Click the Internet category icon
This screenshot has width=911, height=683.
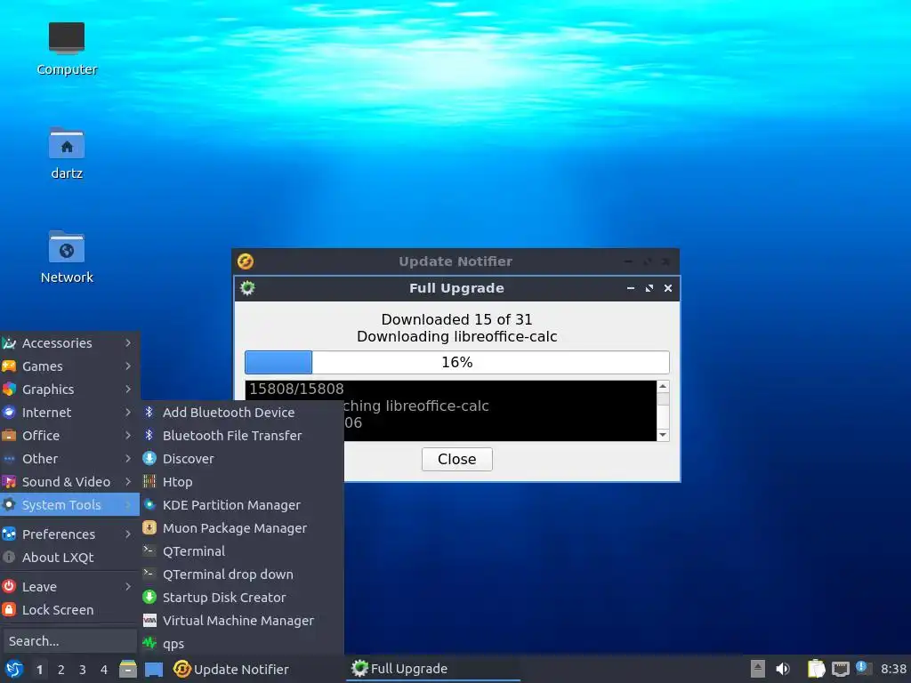pos(9,413)
